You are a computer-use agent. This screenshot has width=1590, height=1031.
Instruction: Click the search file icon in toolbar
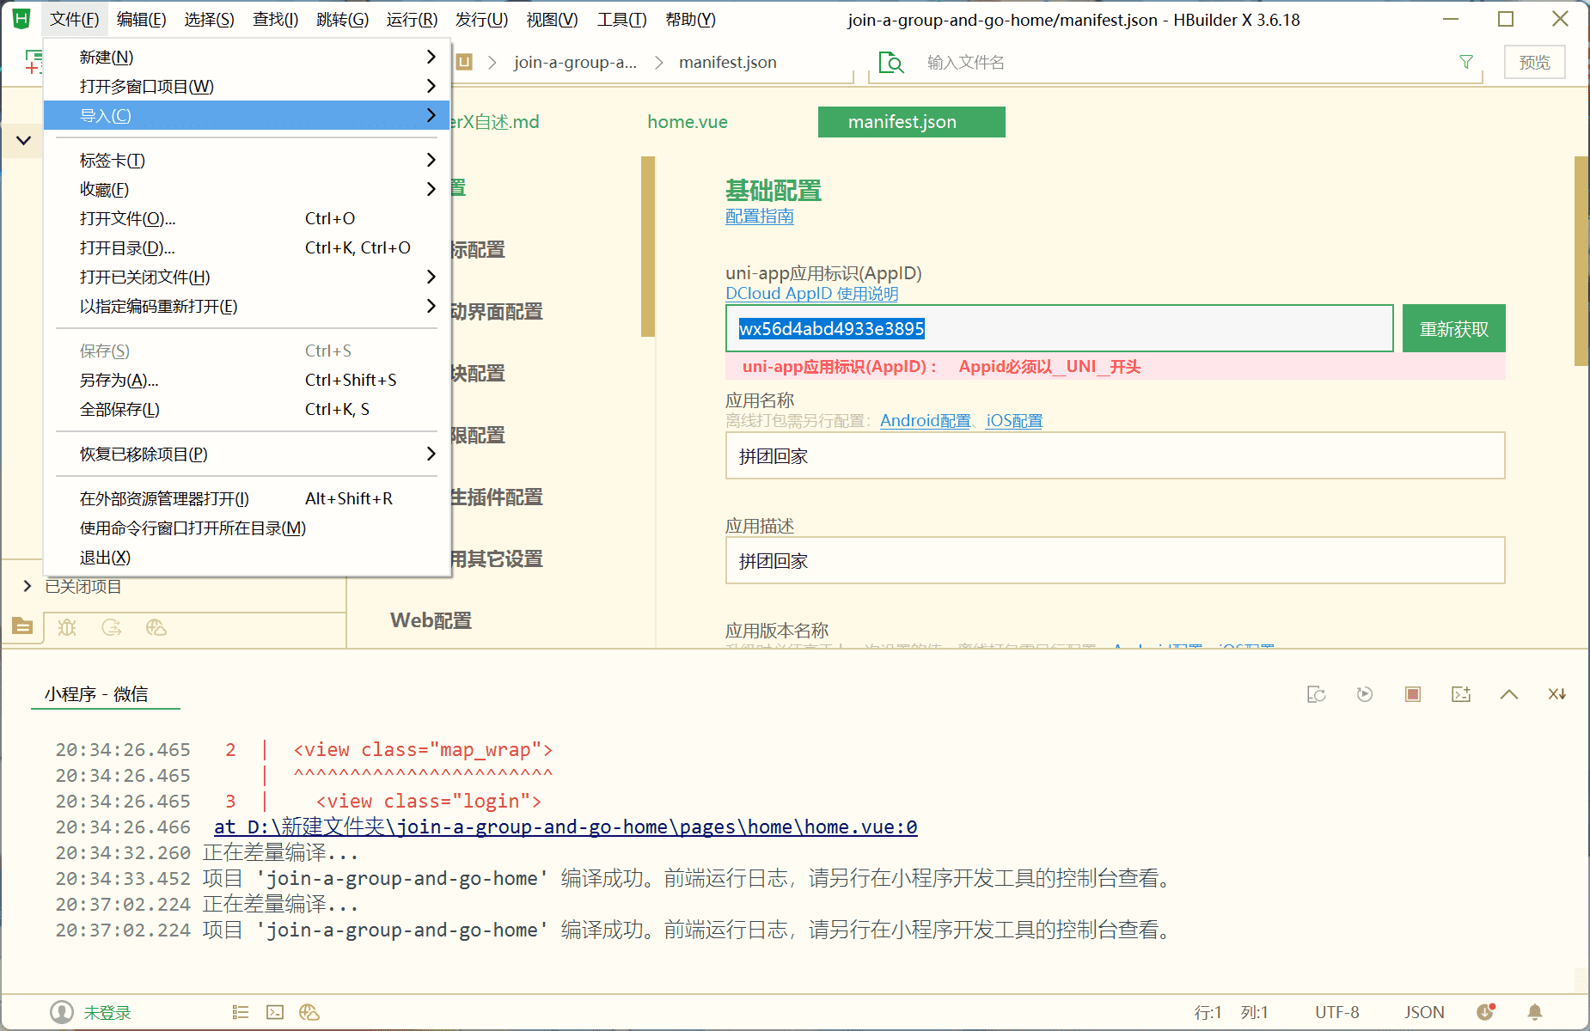[x=891, y=63]
